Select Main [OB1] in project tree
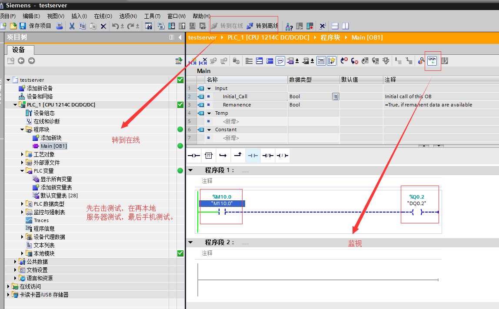This screenshot has height=309, width=499. 54,146
